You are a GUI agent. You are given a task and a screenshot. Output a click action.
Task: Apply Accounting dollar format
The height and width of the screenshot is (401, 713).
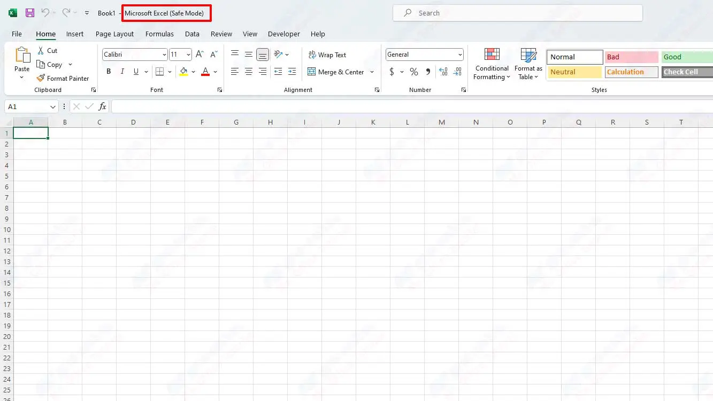click(x=392, y=72)
